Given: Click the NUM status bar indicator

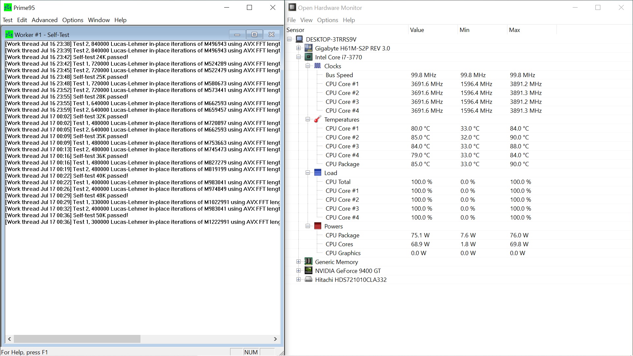Looking at the screenshot, I should [x=251, y=352].
